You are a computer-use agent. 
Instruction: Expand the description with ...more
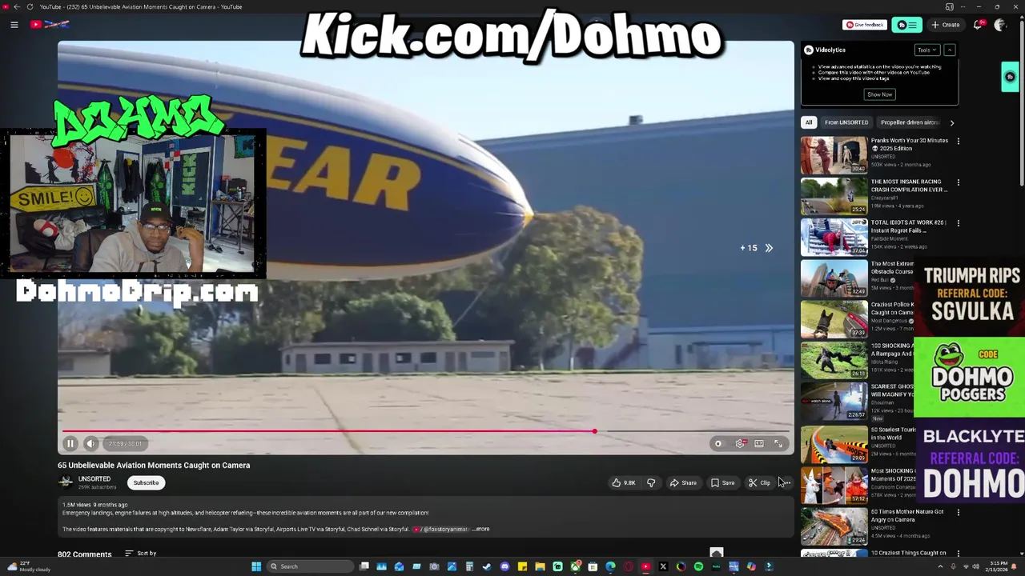pos(480,529)
